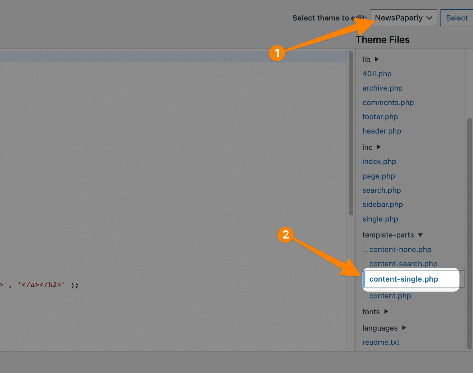Select content-single.php under template-parts
Screen dimensions: 473x373
[403, 279]
